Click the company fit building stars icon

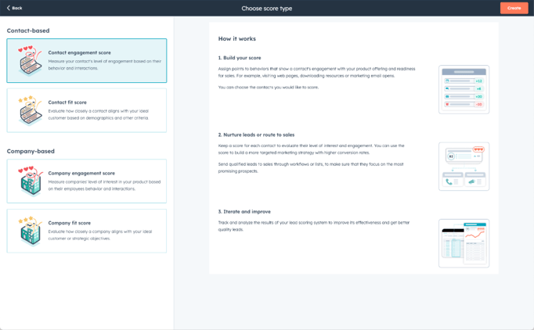click(30, 231)
